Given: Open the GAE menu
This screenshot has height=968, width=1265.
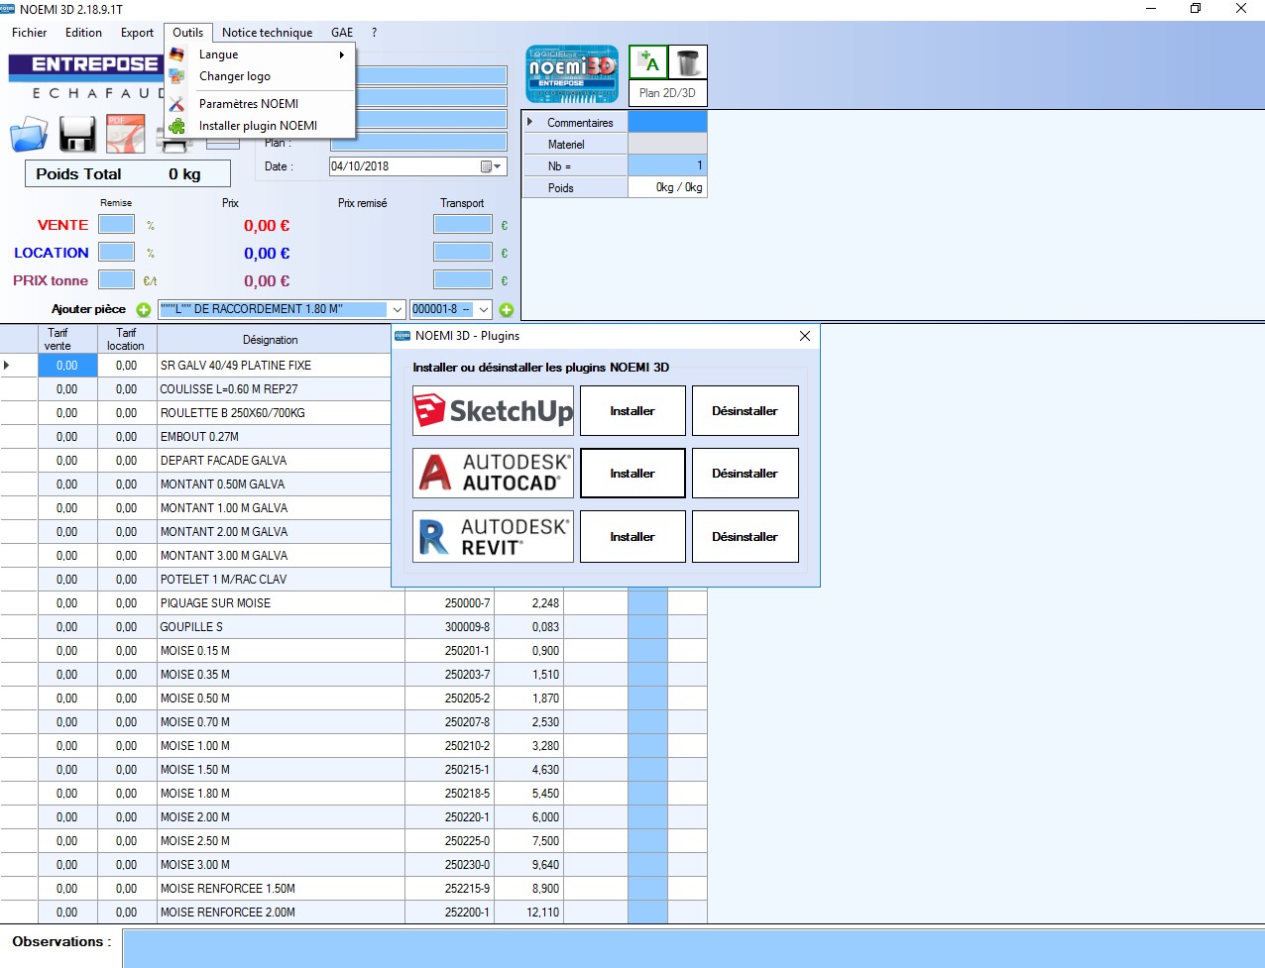Looking at the screenshot, I should (x=342, y=33).
